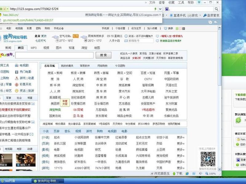246x184 pixels.
Task: Click the QR code image
Action: pos(208,159)
